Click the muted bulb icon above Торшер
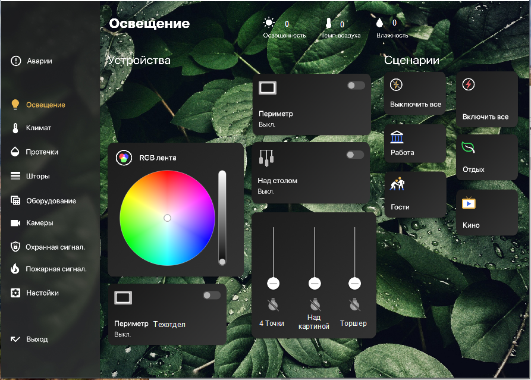531x380 pixels. coord(354,305)
